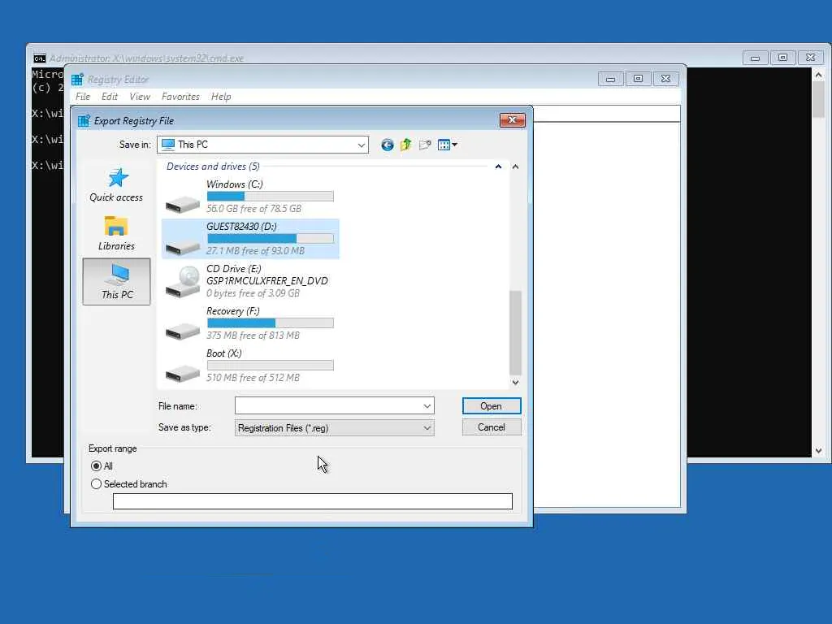Minimize the Administrator cmd.exe window
This screenshot has width=832, height=624.
pyautogui.click(x=755, y=58)
